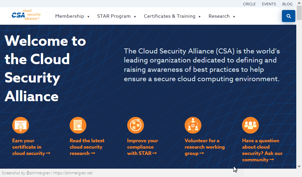This screenshot has height=177, width=302.
Task: Expand the Membership dropdown arrow
Action: 88,17
